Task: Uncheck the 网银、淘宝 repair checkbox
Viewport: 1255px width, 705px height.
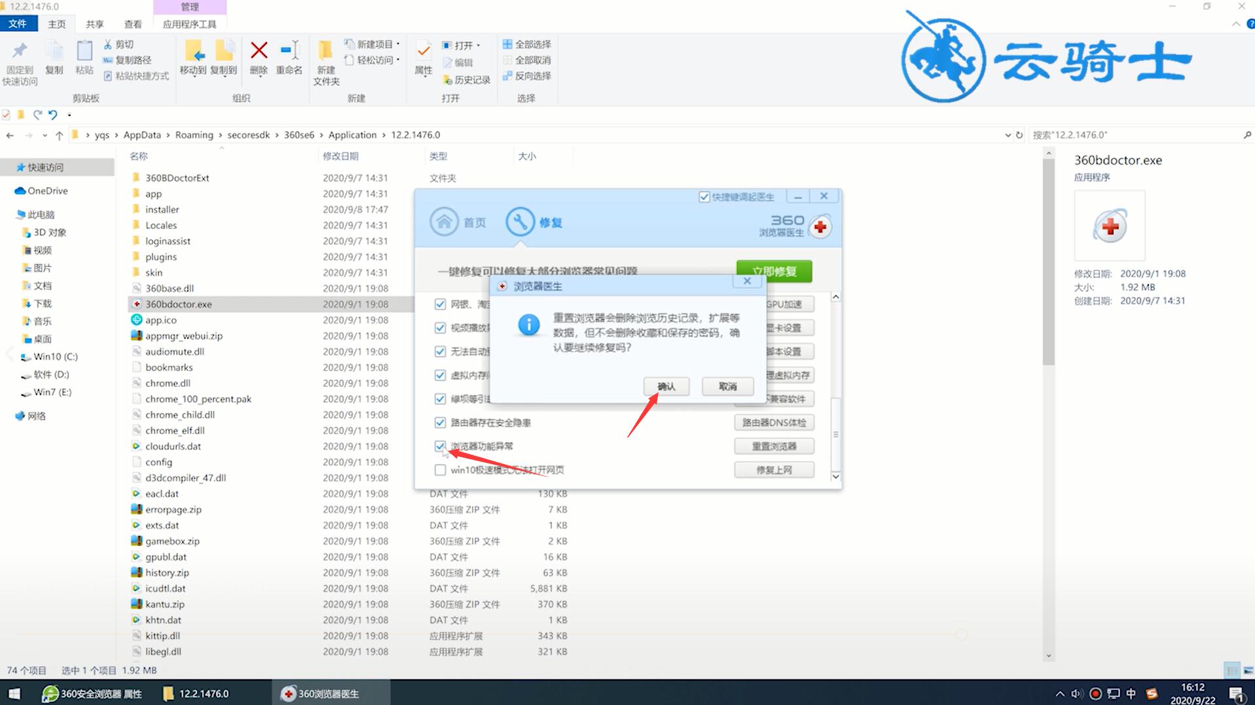Action: 440,304
